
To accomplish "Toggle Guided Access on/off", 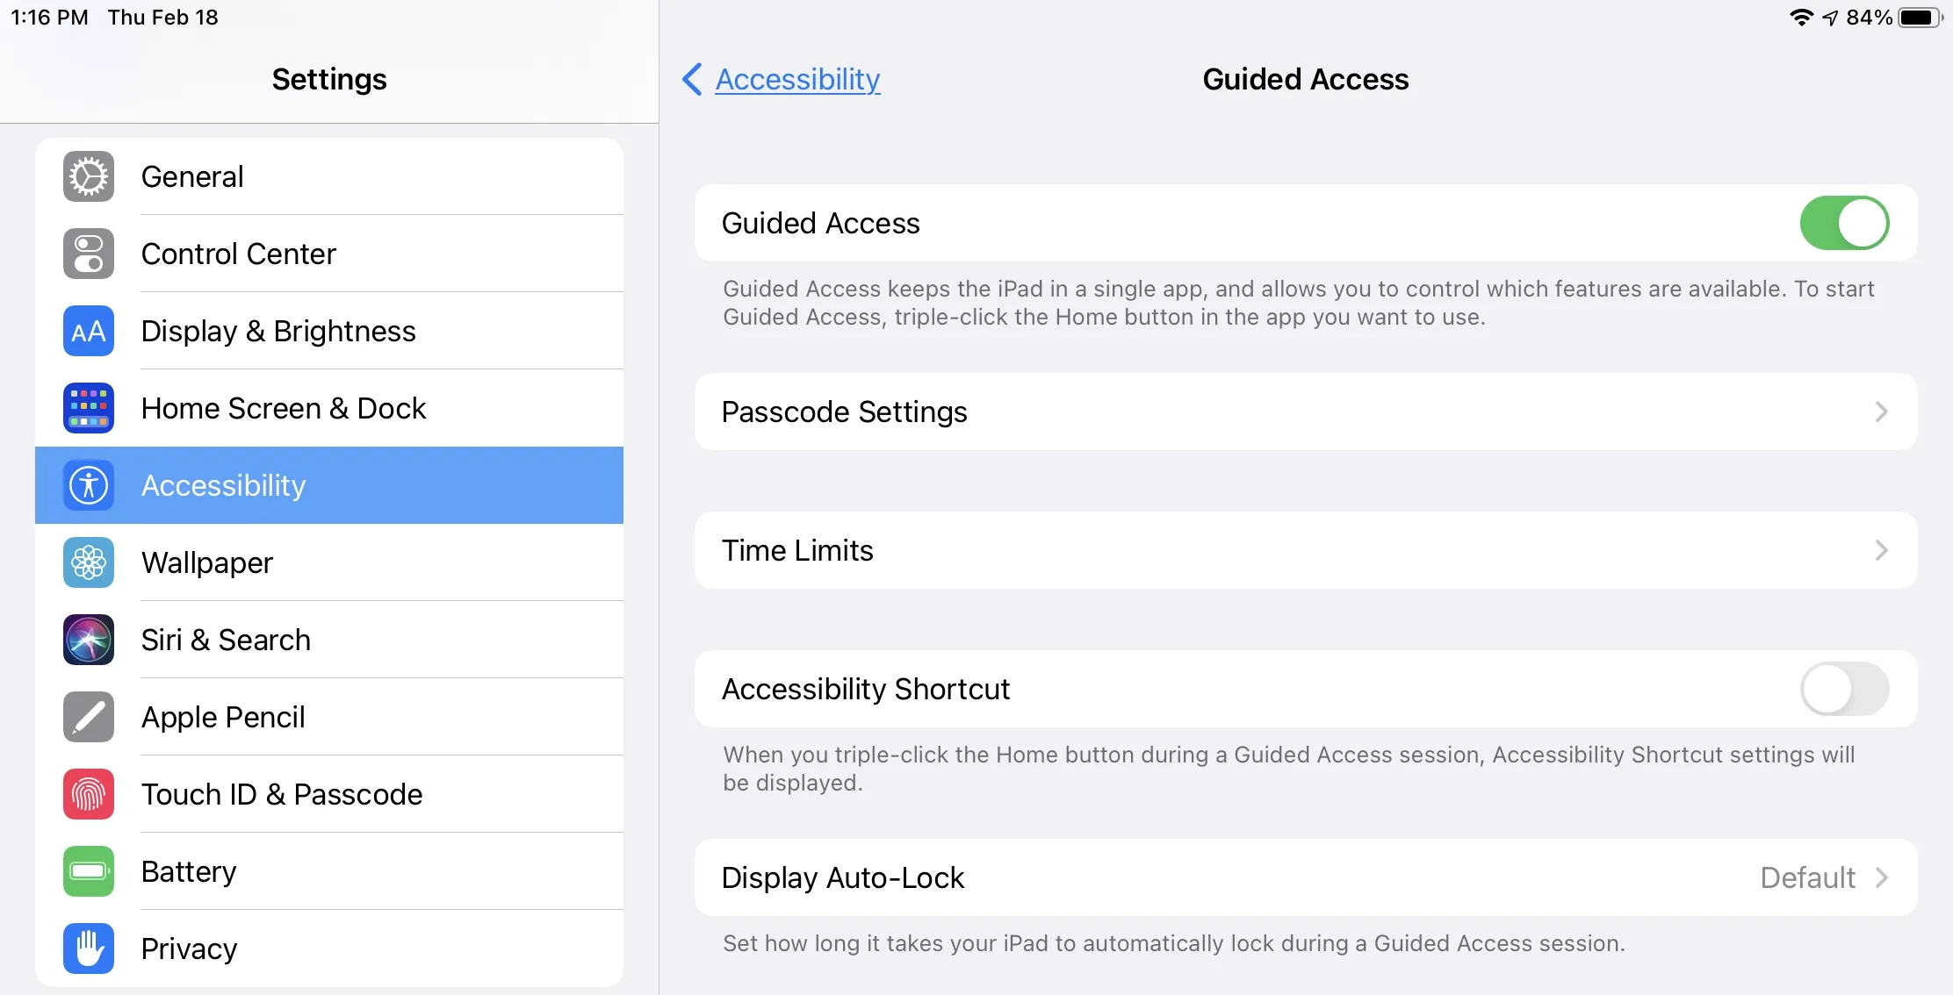I will pyautogui.click(x=1844, y=225).
